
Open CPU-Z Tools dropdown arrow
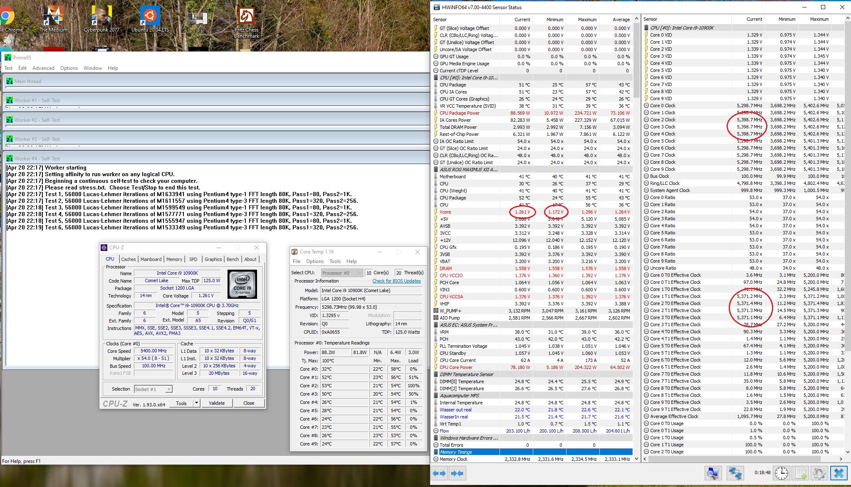tap(196, 403)
